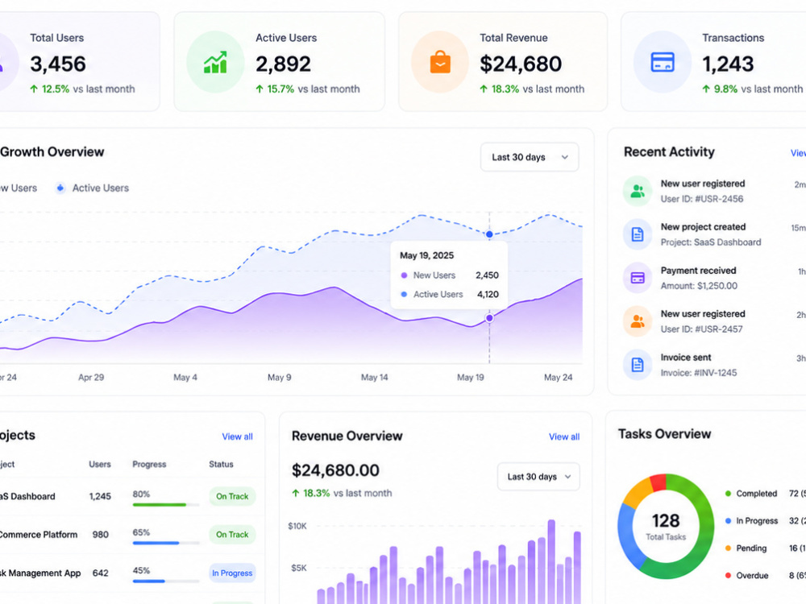806x604 pixels.
Task: Open the Revenue Overview Last 30 days dropdown
Action: click(x=538, y=477)
